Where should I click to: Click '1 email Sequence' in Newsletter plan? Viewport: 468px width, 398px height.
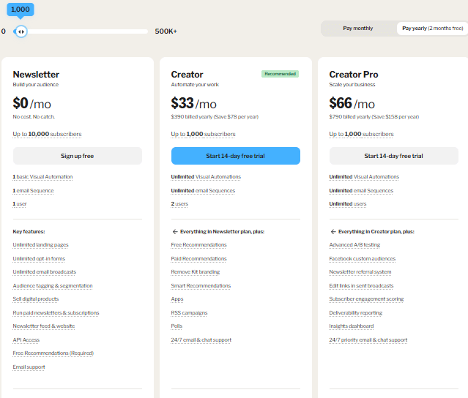click(x=33, y=190)
